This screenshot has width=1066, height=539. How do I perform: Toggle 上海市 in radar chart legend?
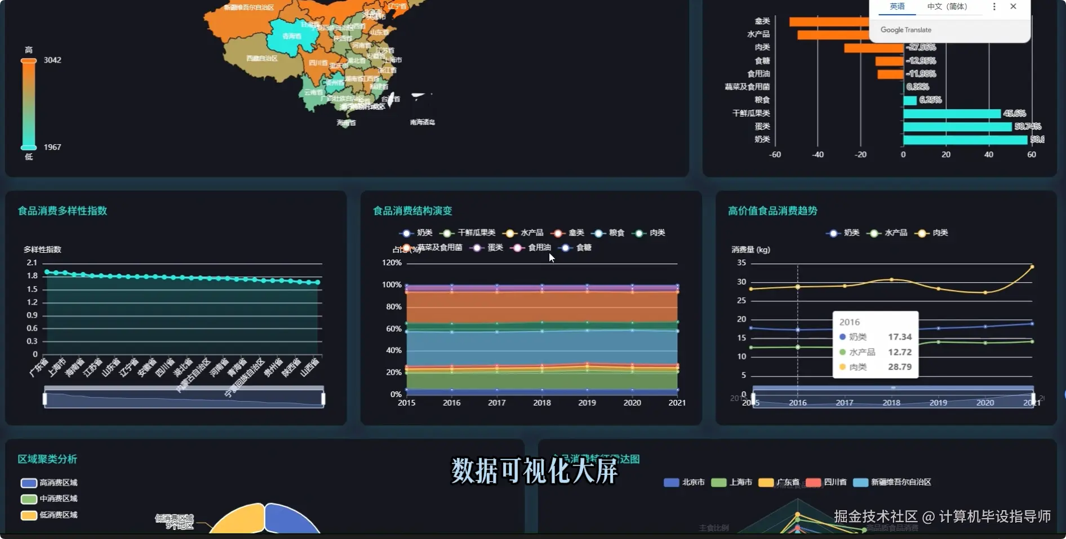click(x=731, y=482)
